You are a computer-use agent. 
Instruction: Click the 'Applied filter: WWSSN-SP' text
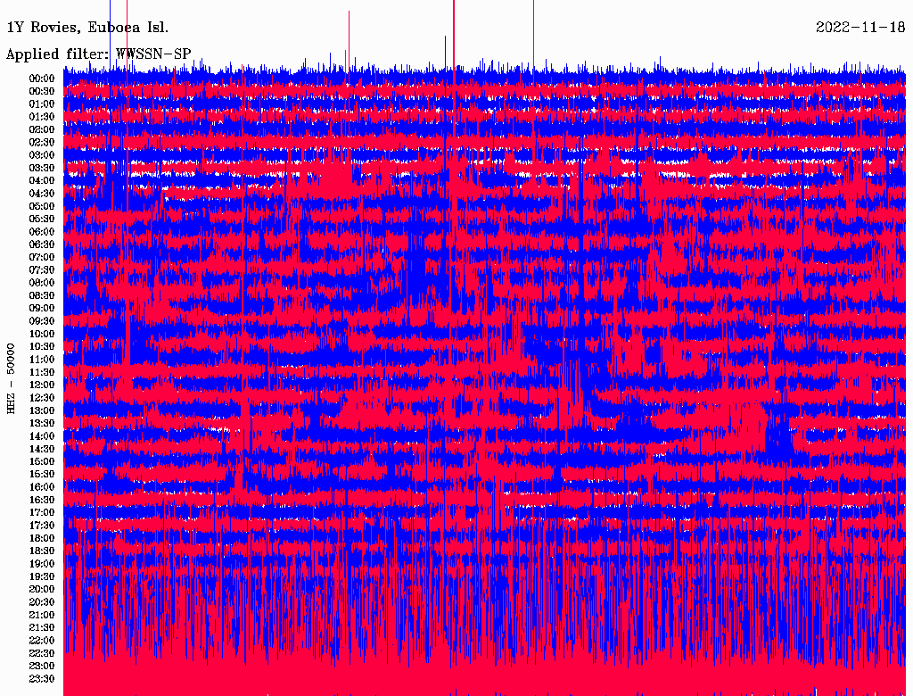[98, 54]
